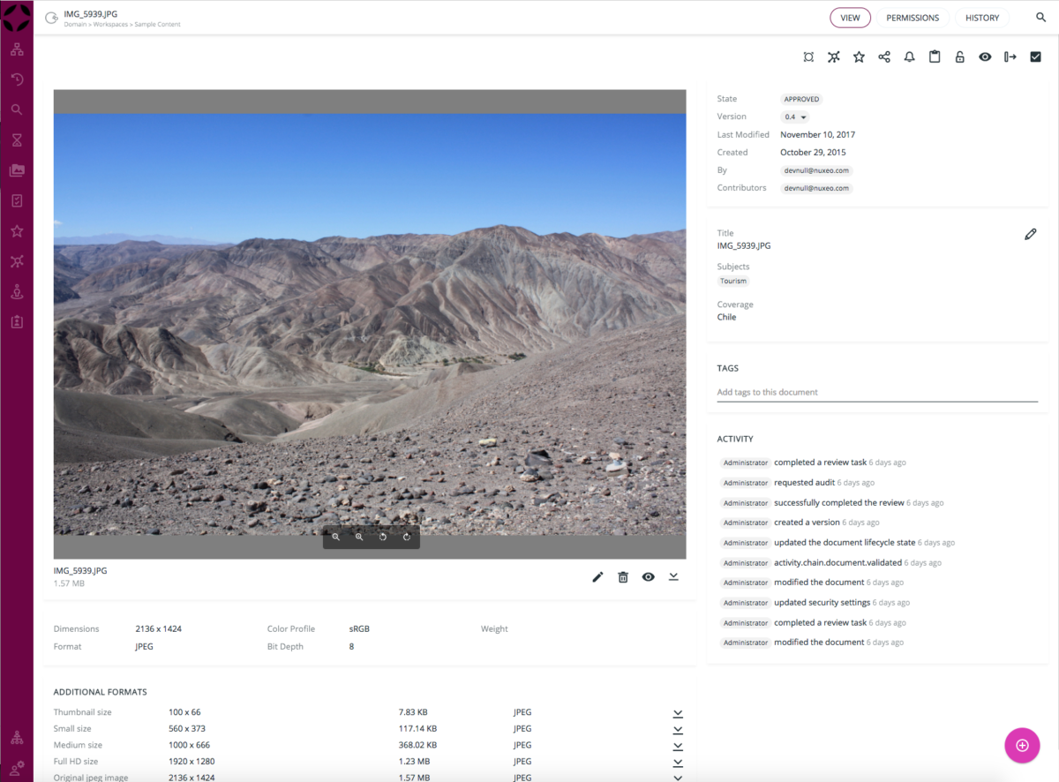Toggle the favorite star in top toolbar
The width and height of the screenshot is (1059, 782).
coord(859,57)
